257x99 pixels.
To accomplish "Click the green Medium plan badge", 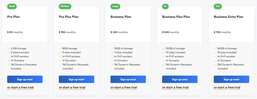I will pos(65,6).
